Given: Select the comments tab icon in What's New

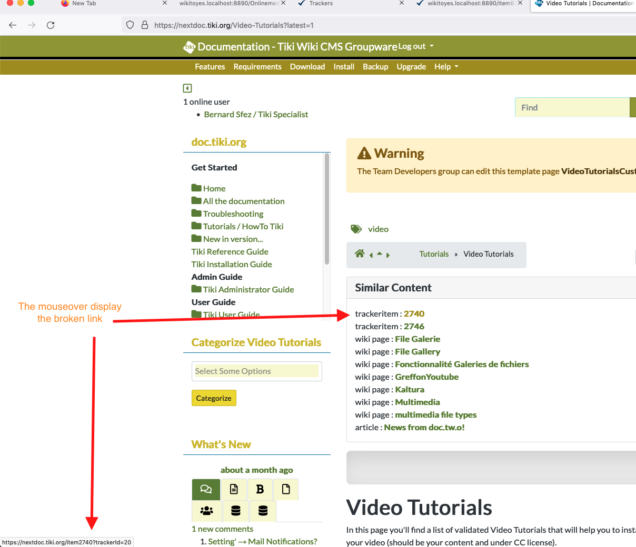Looking at the screenshot, I should tap(206, 489).
